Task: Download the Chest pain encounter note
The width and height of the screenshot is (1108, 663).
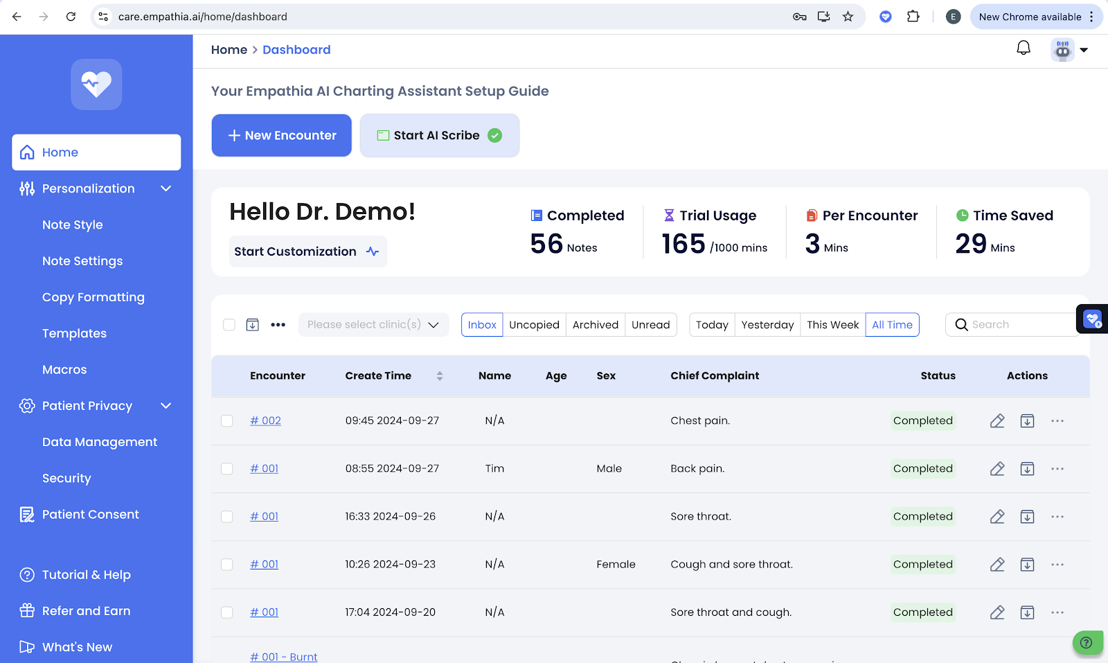Action: pyautogui.click(x=1027, y=421)
